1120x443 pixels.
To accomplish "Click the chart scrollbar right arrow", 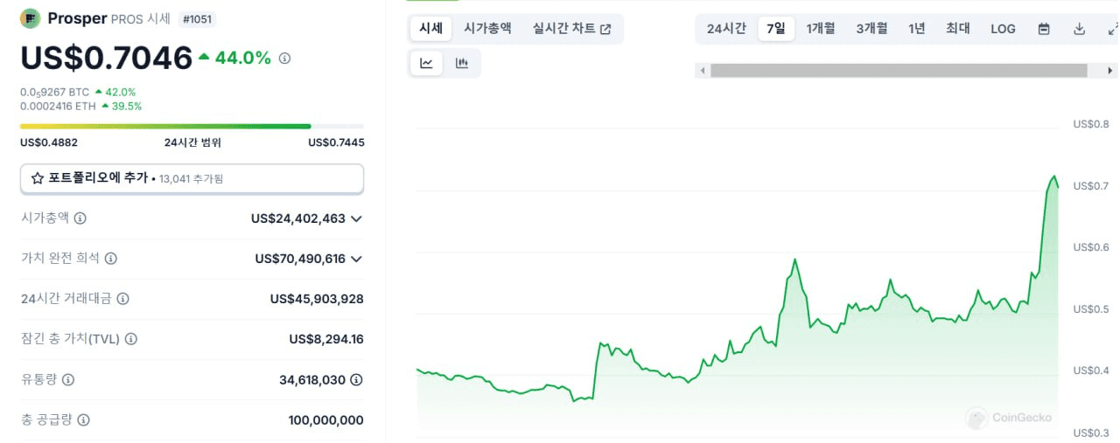I will [x=1107, y=71].
